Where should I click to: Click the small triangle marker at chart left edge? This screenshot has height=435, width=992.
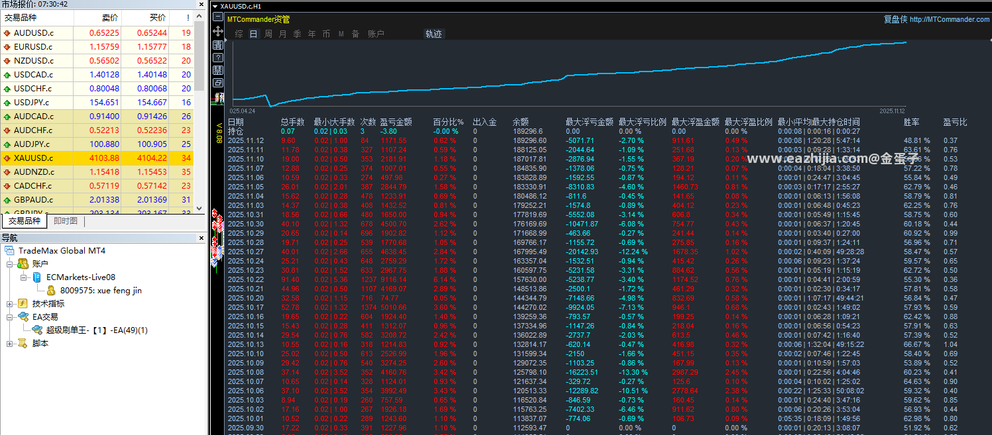pyautogui.click(x=227, y=40)
